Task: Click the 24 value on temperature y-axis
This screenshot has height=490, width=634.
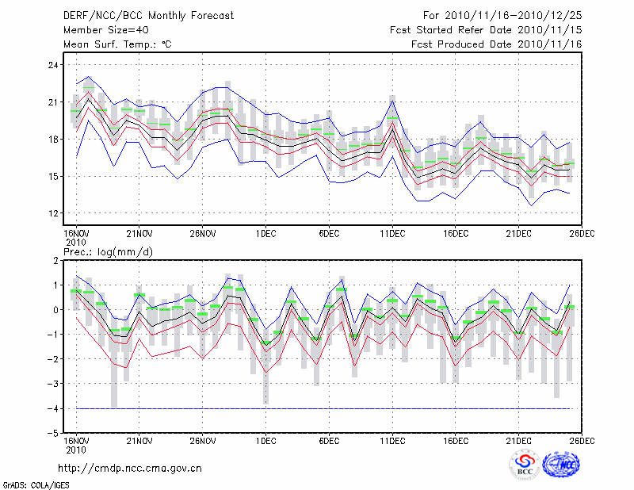Action: point(53,65)
